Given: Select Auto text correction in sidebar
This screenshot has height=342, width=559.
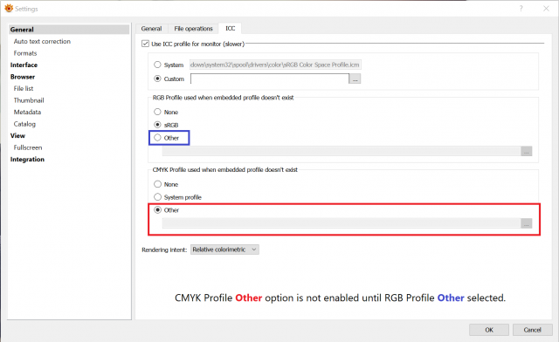Looking at the screenshot, I should (42, 41).
